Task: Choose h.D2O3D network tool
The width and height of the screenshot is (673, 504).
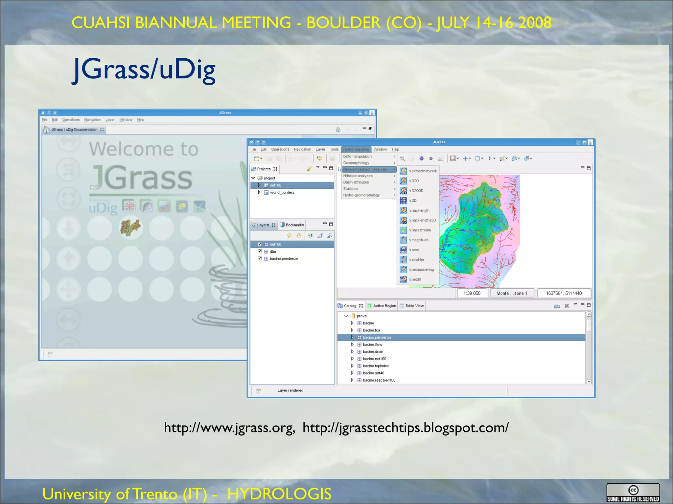Action: tap(418, 191)
